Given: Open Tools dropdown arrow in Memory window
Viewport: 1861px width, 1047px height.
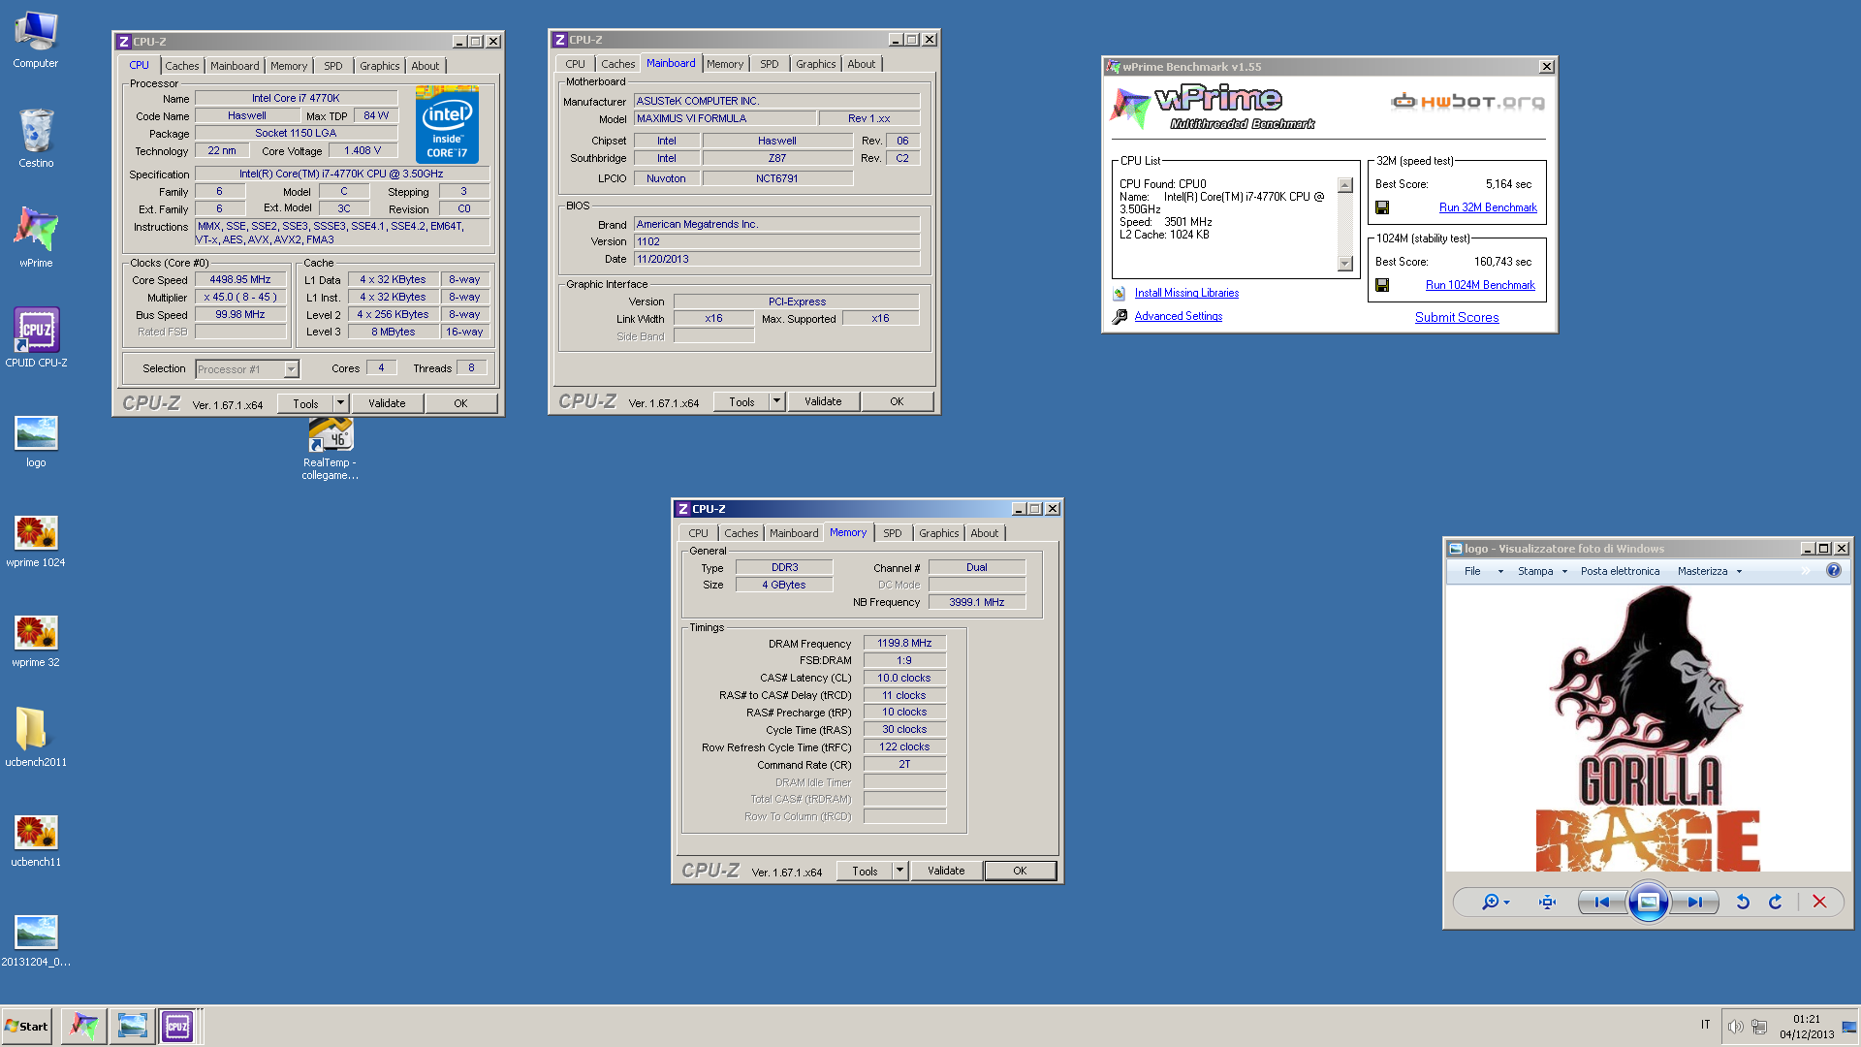Looking at the screenshot, I should (899, 871).
